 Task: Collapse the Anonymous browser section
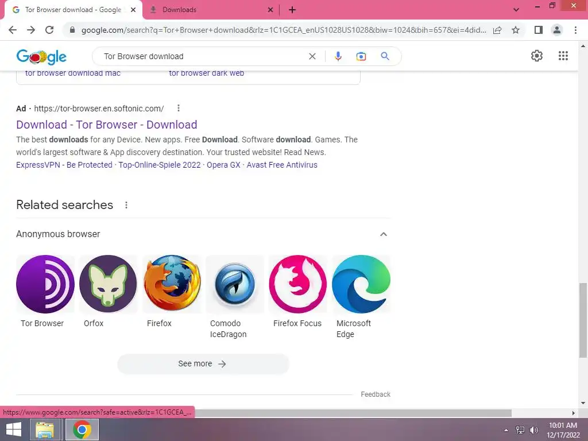pyautogui.click(x=383, y=234)
